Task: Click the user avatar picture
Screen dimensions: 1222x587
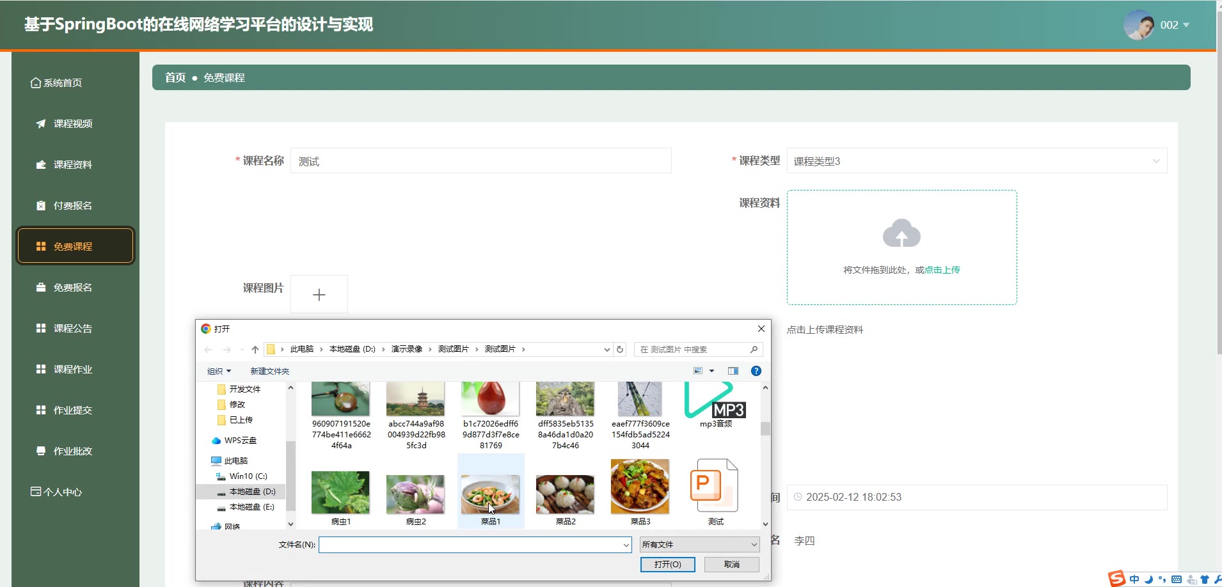Action: point(1139,25)
